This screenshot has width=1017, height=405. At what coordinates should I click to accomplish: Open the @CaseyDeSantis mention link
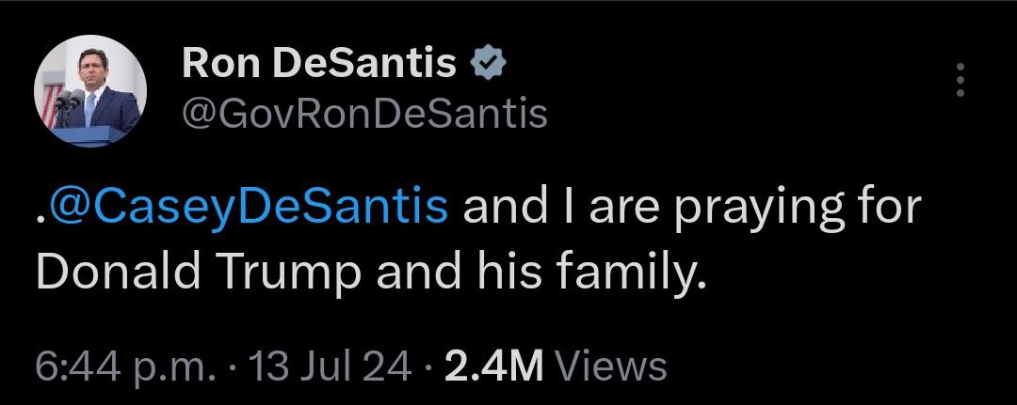pyautogui.click(x=248, y=205)
